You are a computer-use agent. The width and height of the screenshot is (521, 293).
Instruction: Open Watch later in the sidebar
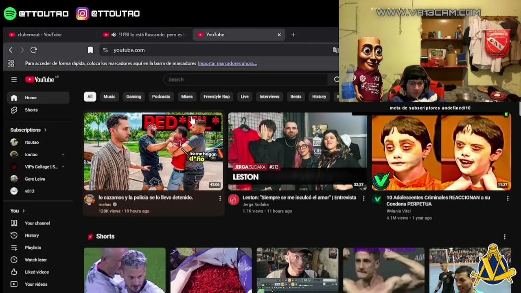[38, 260]
